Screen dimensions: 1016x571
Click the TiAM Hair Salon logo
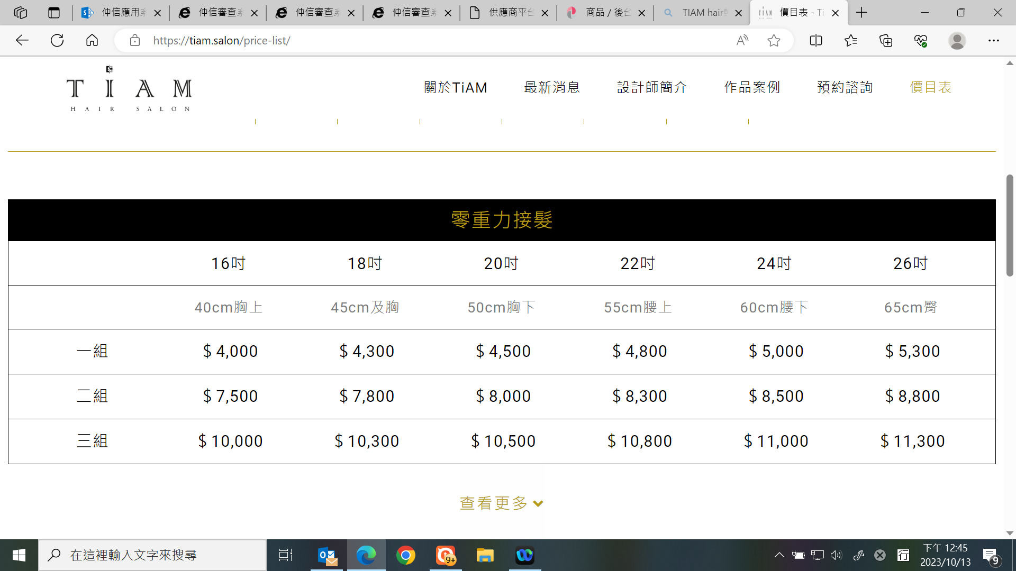[129, 89]
